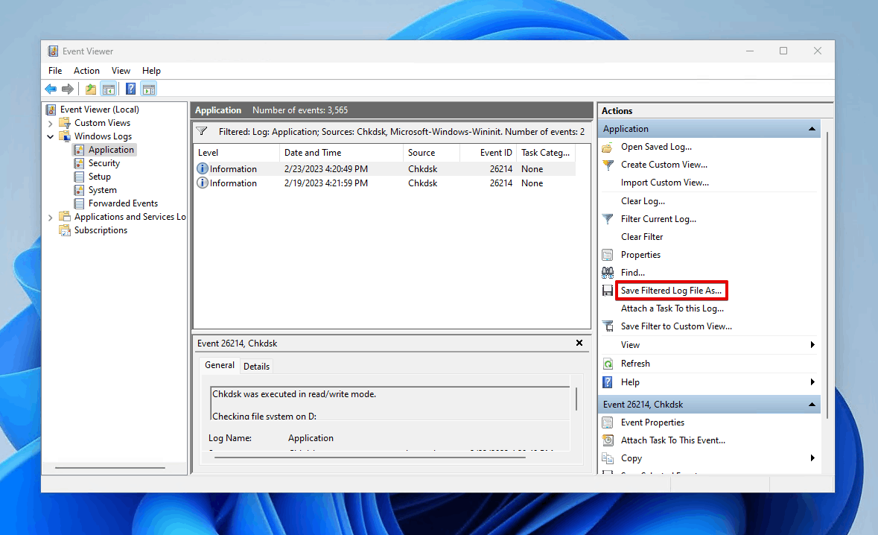
Task: Click the Show/Hide Console Tree icon
Action: coord(109,89)
